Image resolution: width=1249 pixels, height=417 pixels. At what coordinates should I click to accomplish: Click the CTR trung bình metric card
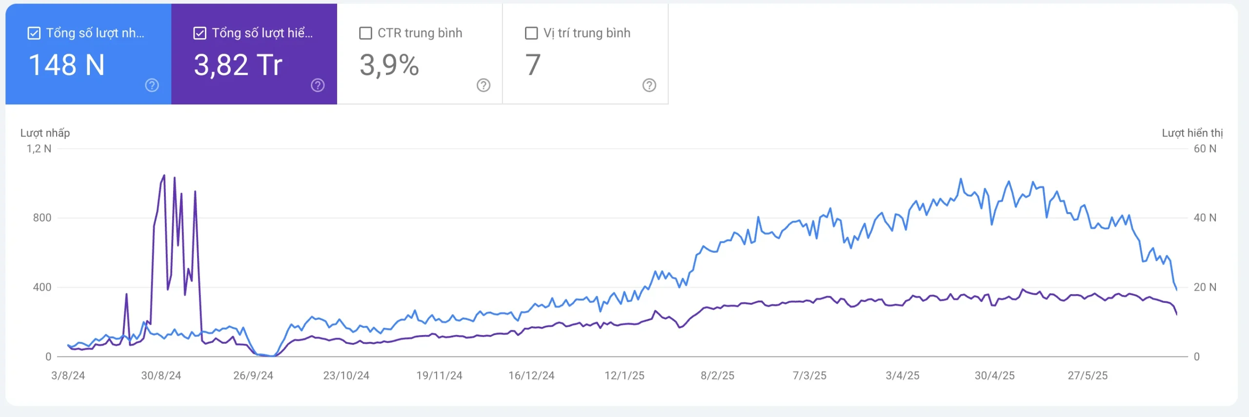coord(420,54)
